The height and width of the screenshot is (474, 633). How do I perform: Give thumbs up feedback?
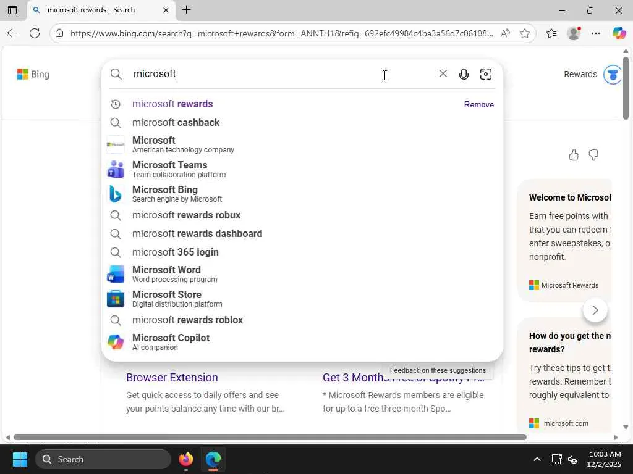(573, 155)
